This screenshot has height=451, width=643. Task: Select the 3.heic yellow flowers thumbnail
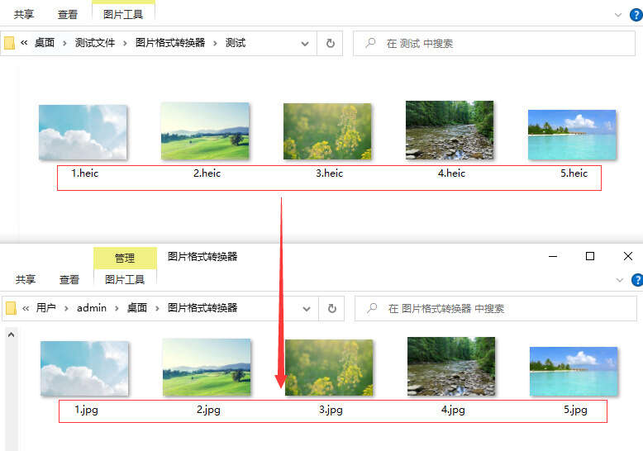327,131
